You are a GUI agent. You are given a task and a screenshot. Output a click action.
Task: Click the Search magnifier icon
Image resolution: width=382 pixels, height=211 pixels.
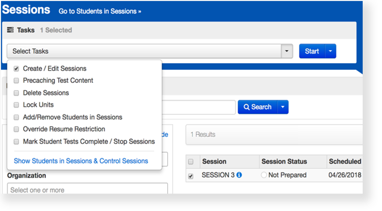coord(246,107)
